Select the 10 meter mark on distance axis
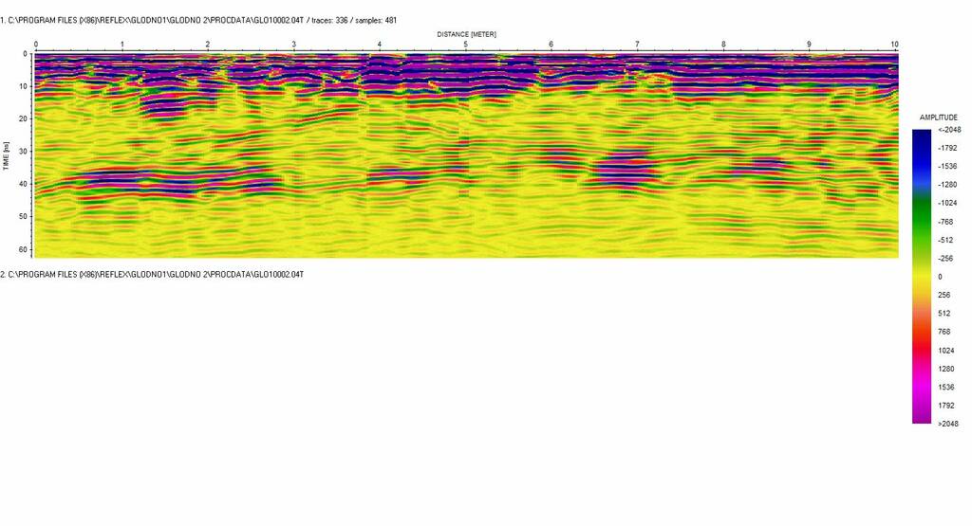Screen dimensions: 972x526 pyautogui.click(x=894, y=45)
